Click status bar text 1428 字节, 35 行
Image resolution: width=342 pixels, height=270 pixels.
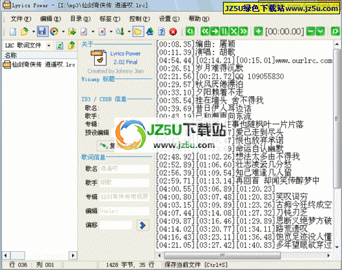130,265
